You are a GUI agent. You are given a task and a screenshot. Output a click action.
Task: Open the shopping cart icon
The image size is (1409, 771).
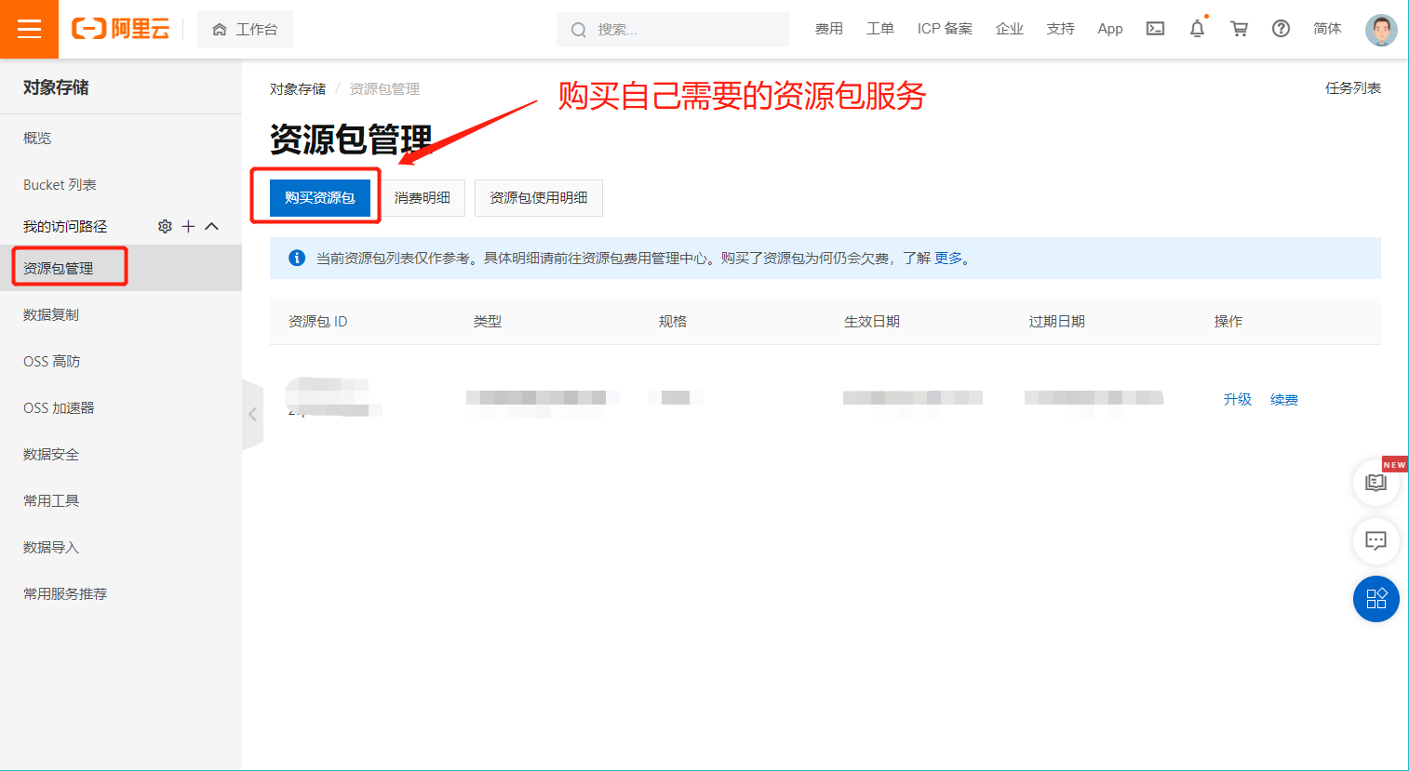tap(1239, 29)
